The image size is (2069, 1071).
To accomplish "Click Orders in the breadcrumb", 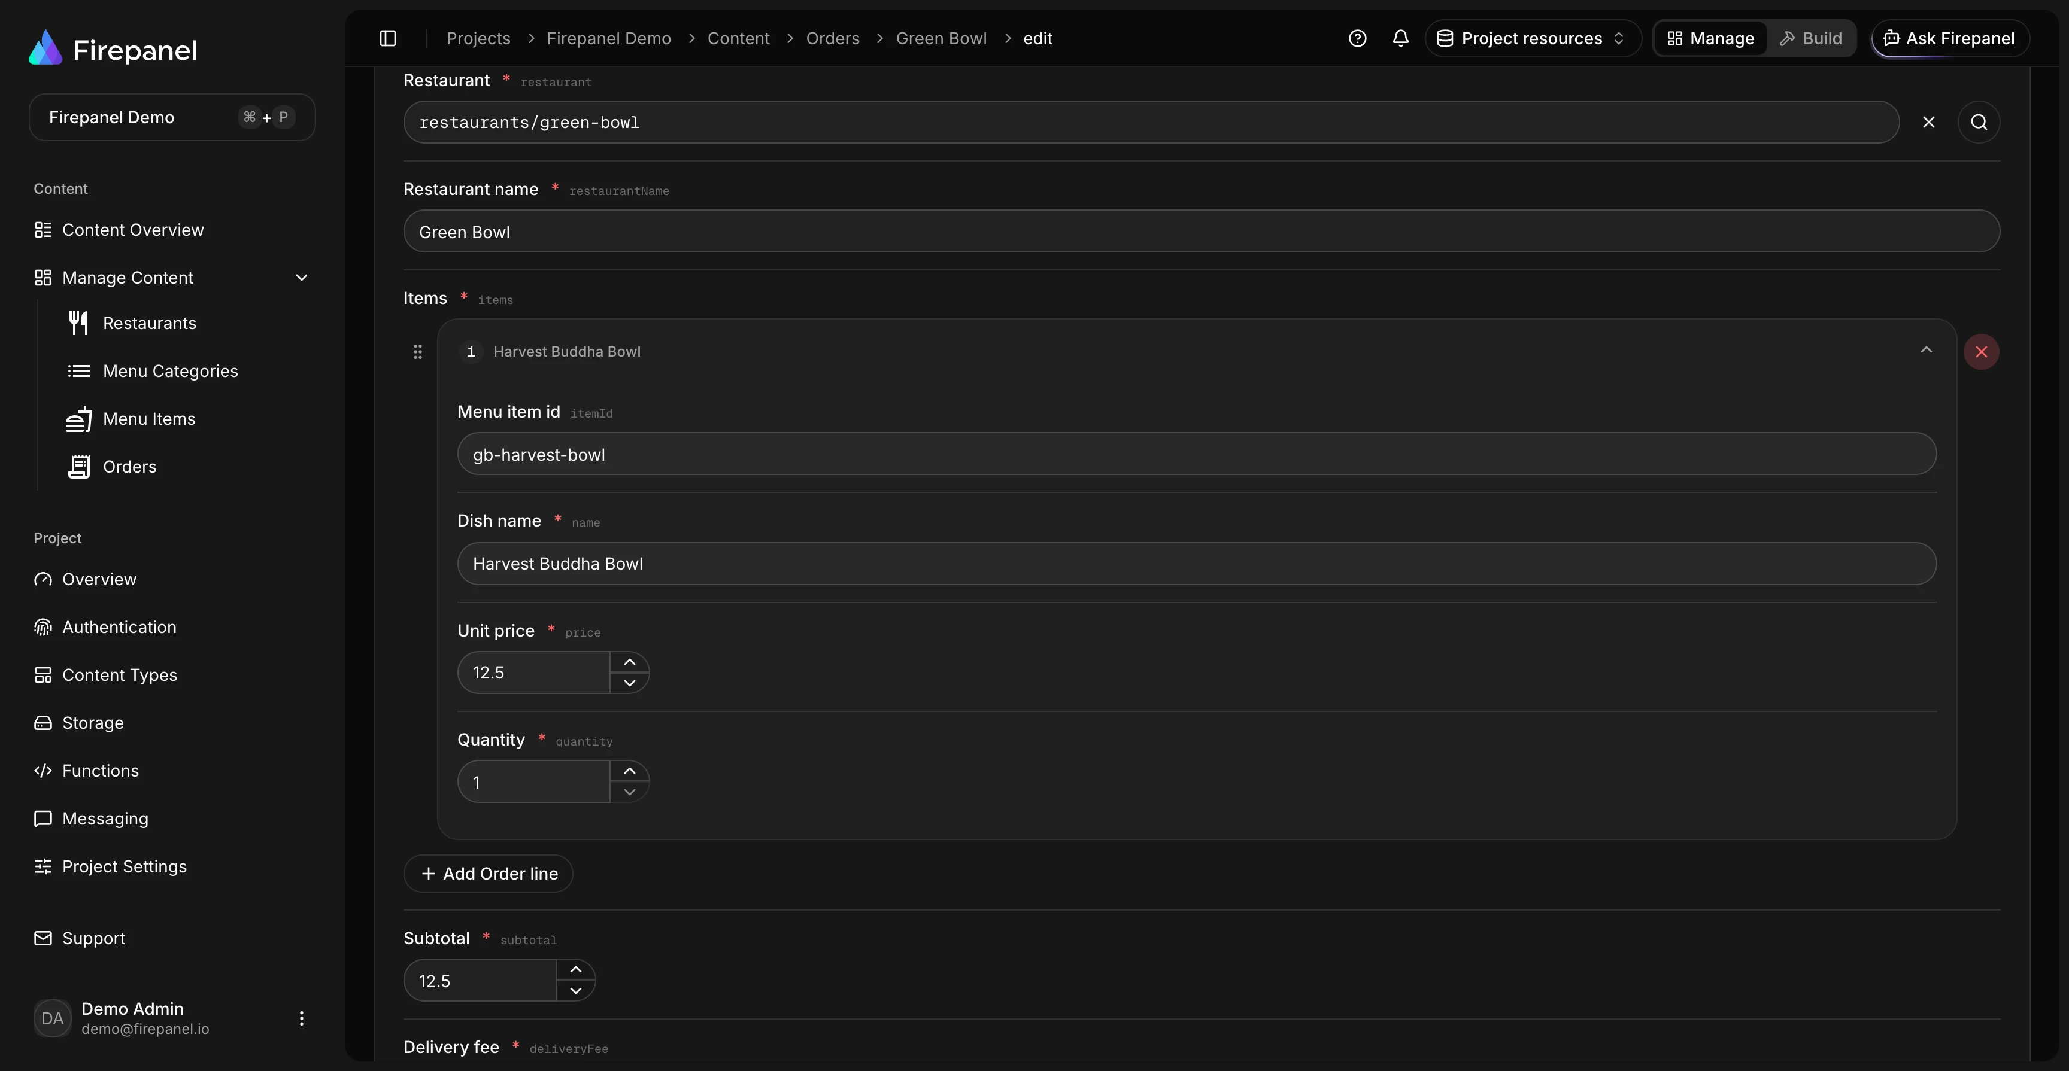I will [x=832, y=38].
